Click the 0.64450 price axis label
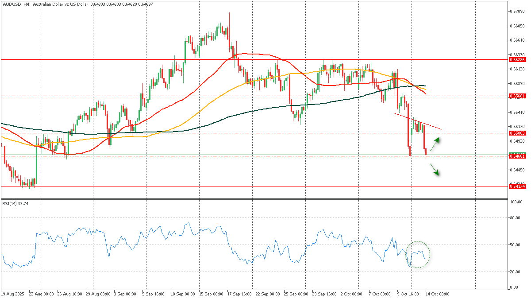This screenshot has height=299, width=531. [x=517, y=170]
